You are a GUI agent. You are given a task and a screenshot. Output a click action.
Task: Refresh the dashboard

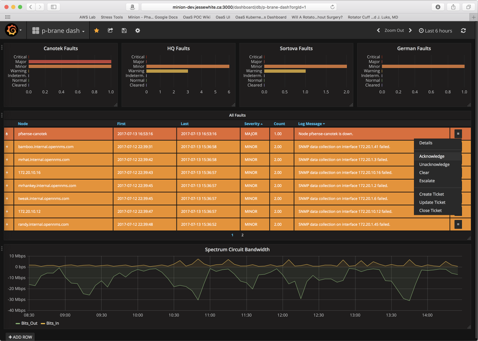[463, 31]
